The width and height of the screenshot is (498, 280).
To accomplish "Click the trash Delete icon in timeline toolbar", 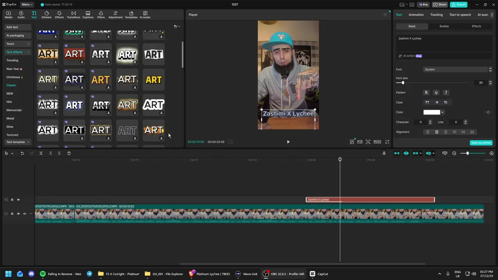I will [x=69, y=153].
